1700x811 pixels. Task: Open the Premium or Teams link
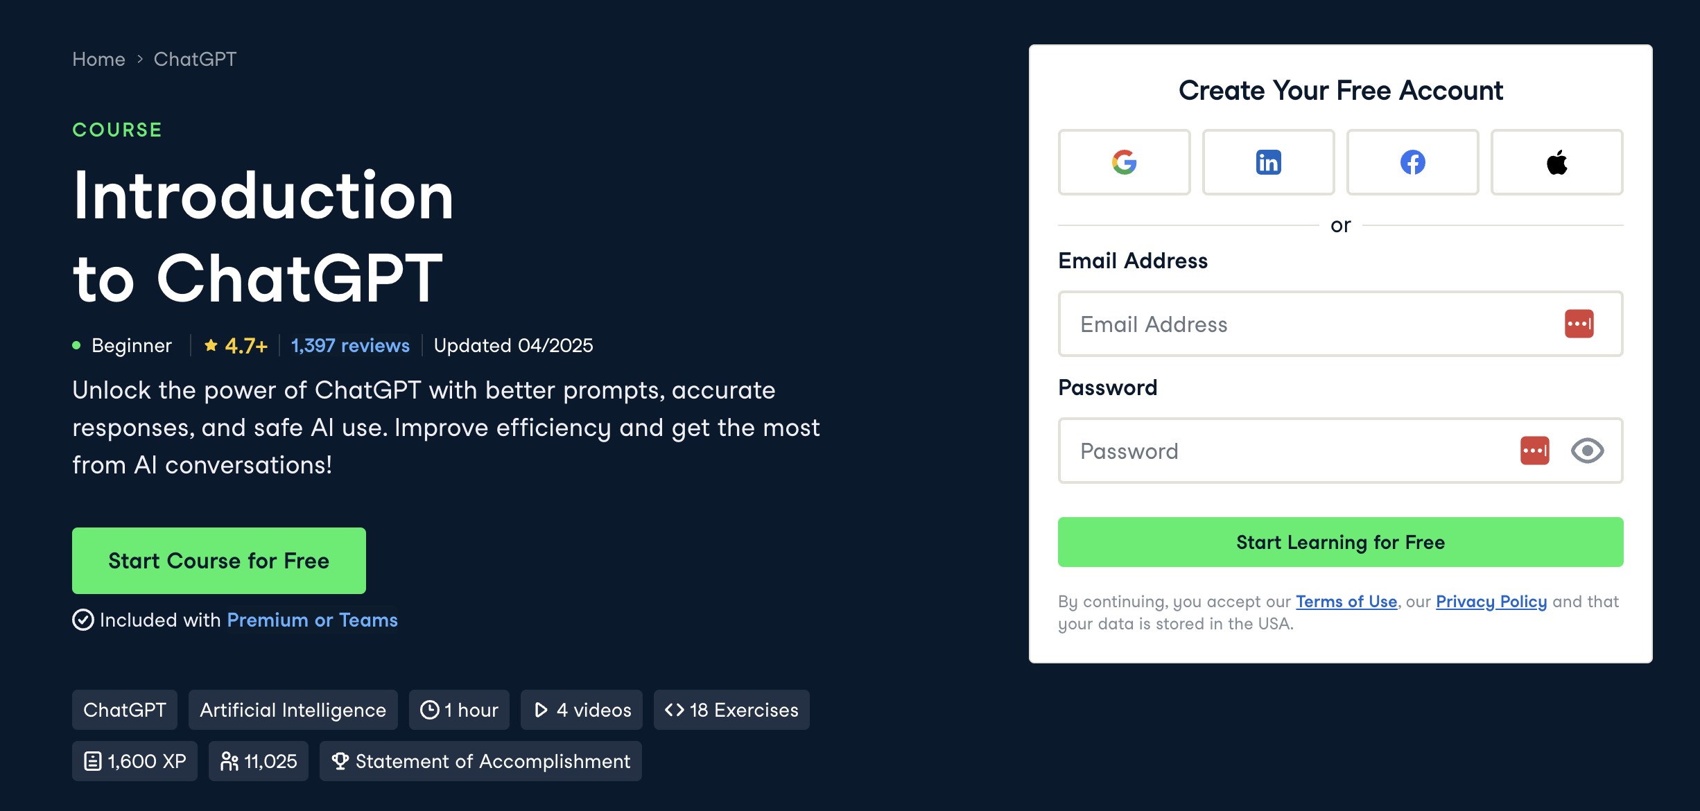pos(312,620)
